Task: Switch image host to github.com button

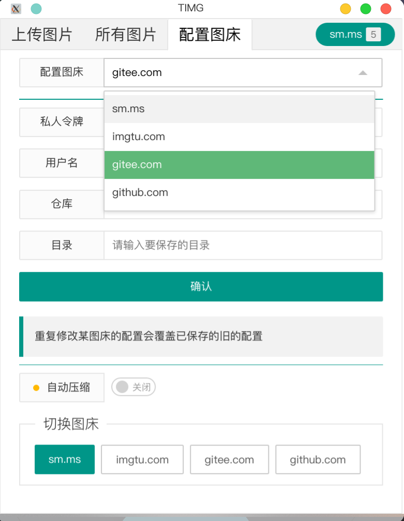Action: pos(318,459)
